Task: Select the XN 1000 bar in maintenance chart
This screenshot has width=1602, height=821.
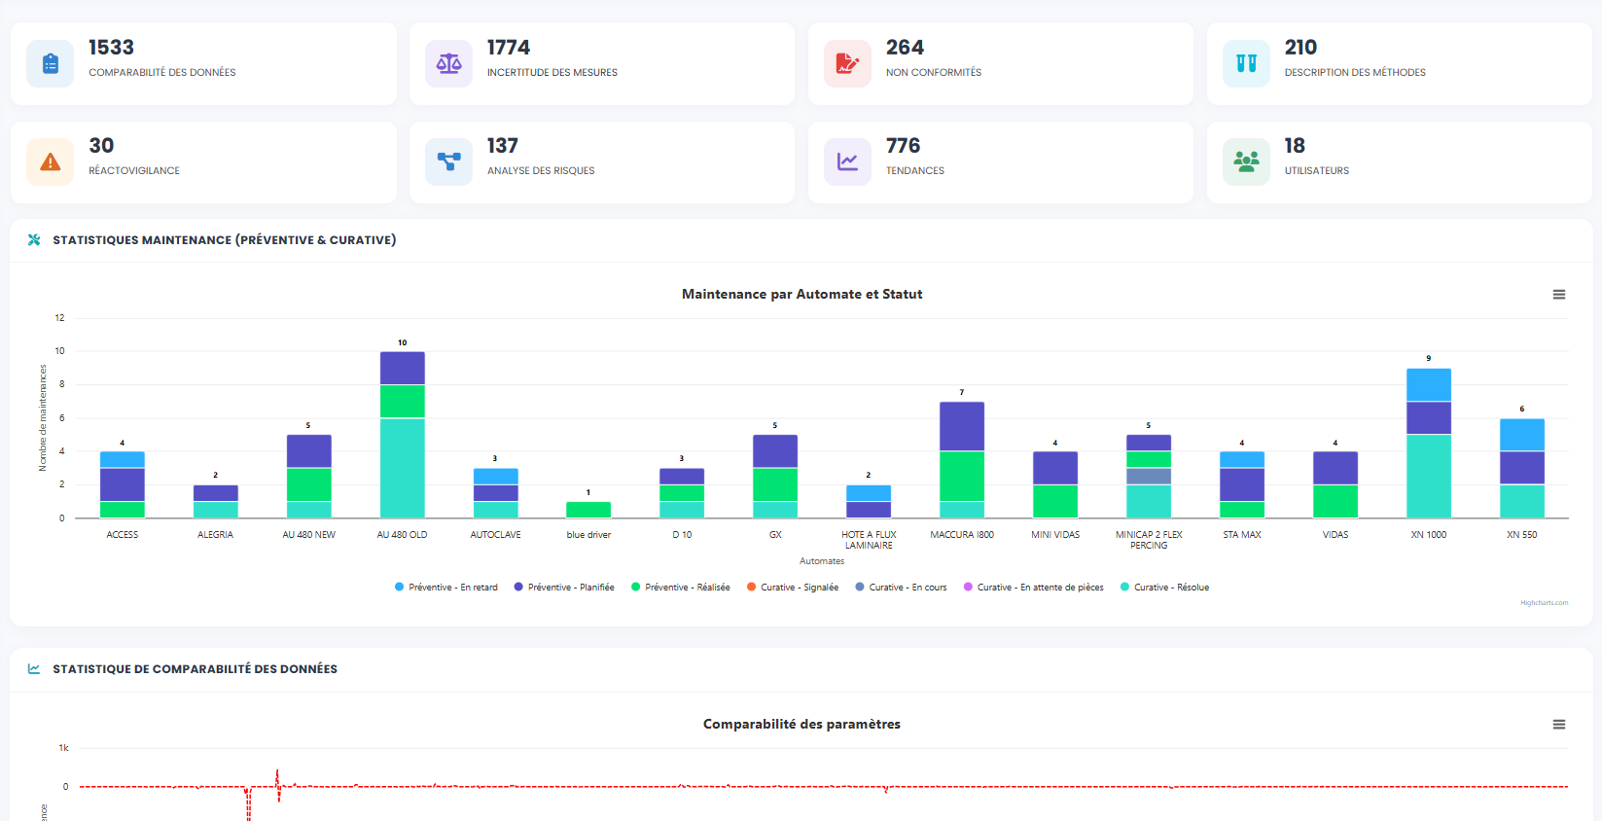Action: tap(1428, 444)
